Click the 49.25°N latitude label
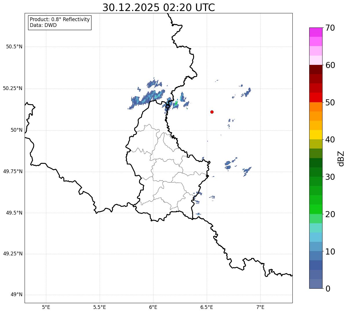Viewport: 348px width, 313px height. [12, 254]
